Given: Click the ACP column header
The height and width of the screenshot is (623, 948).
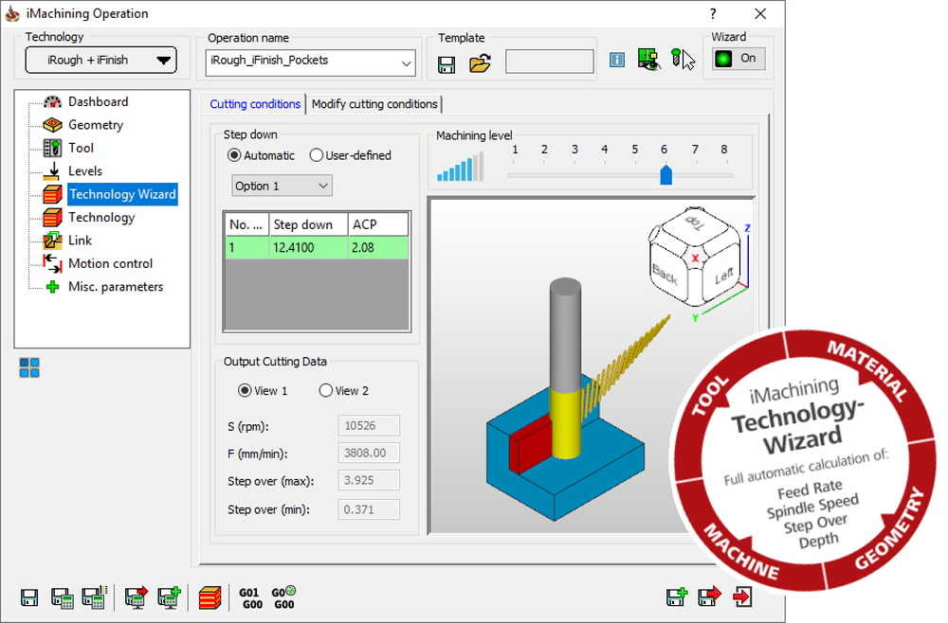Looking at the screenshot, I should (378, 224).
